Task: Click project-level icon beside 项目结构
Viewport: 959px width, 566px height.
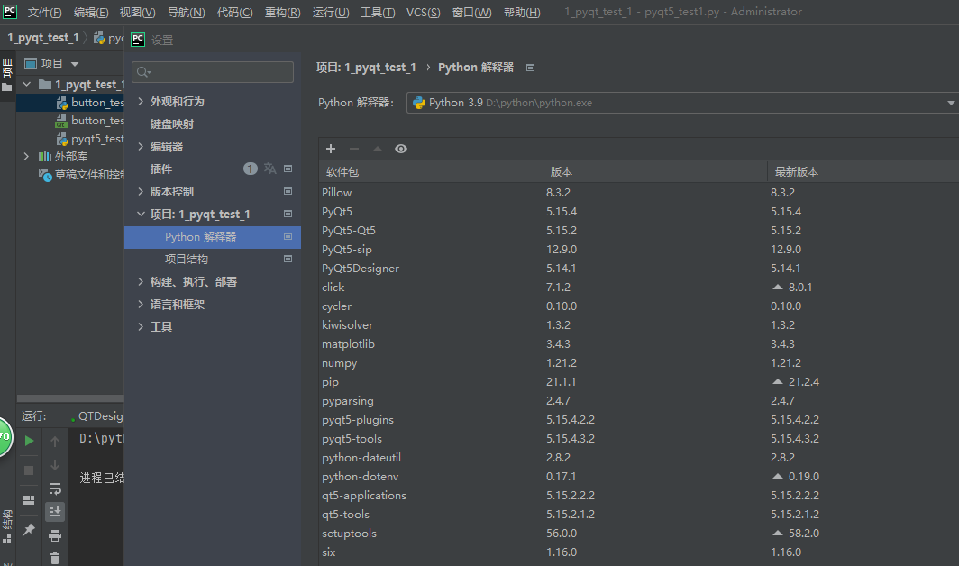Action: pyautogui.click(x=288, y=259)
